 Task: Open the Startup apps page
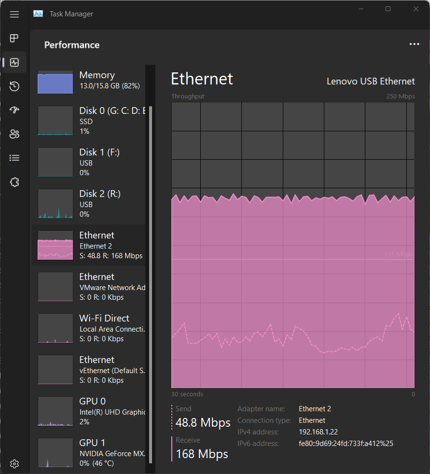click(14, 110)
